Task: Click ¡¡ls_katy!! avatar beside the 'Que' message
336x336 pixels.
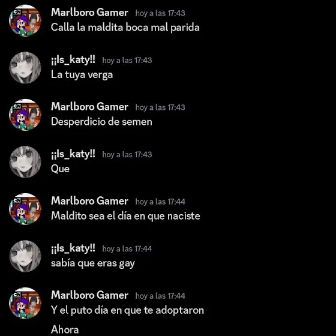Action: tap(25, 162)
